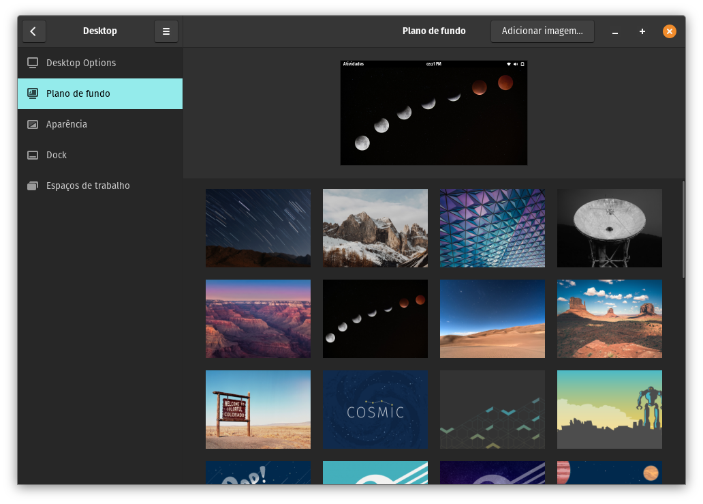Maximize the window with the plus button

(642, 31)
